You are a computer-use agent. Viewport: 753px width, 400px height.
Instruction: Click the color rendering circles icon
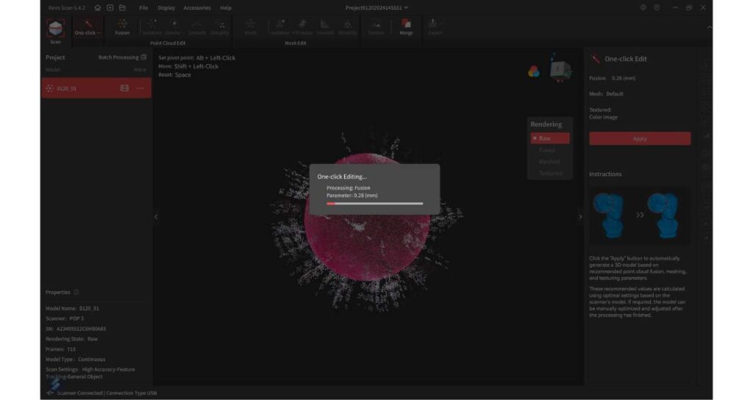tap(535, 71)
